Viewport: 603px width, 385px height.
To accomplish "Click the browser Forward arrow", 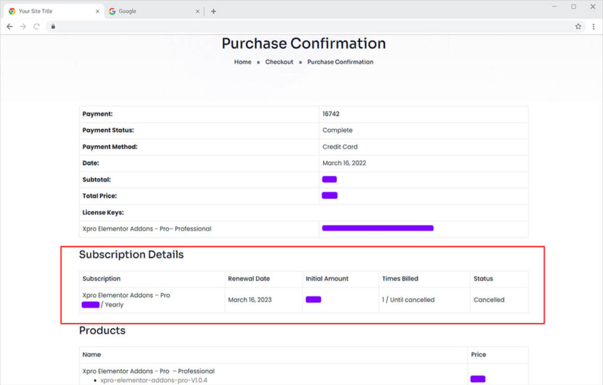I will click(23, 26).
